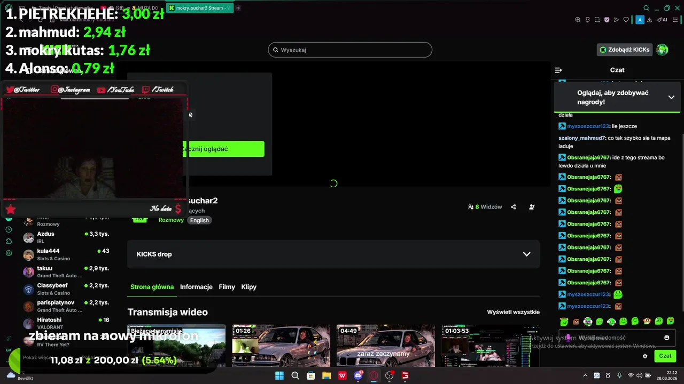Open the user profile avatar
Viewport: 684px width, 384px height.
click(662, 50)
